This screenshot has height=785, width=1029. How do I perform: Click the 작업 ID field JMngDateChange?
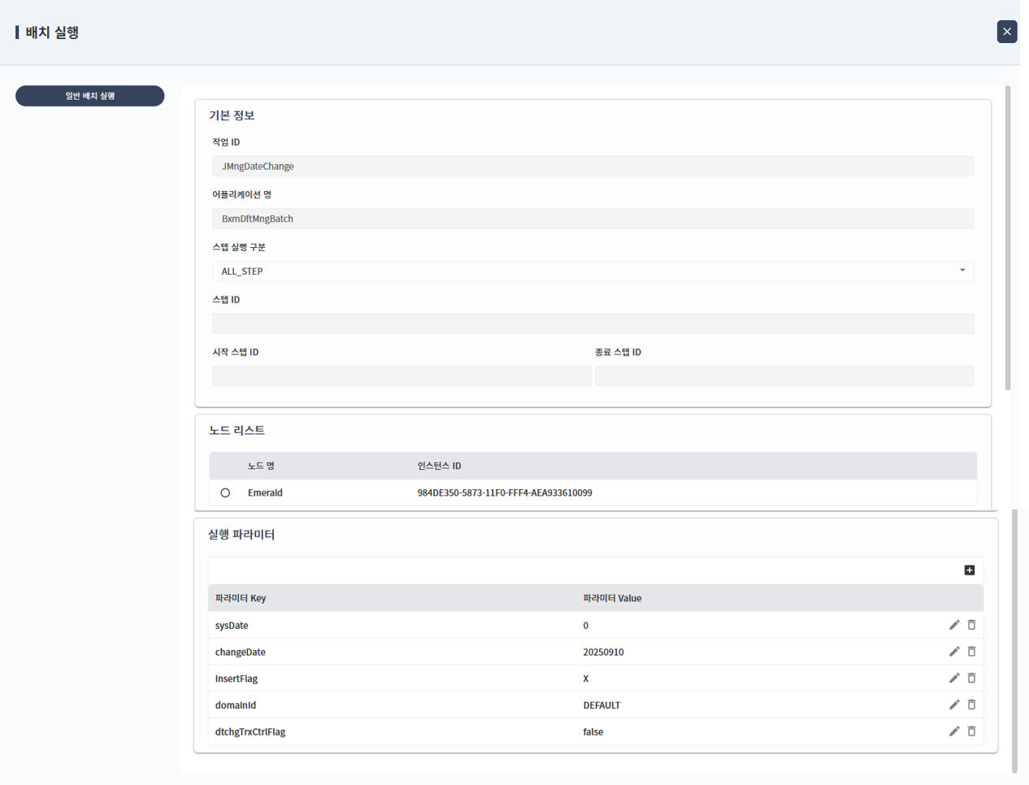pyautogui.click(x=593, y=167)
